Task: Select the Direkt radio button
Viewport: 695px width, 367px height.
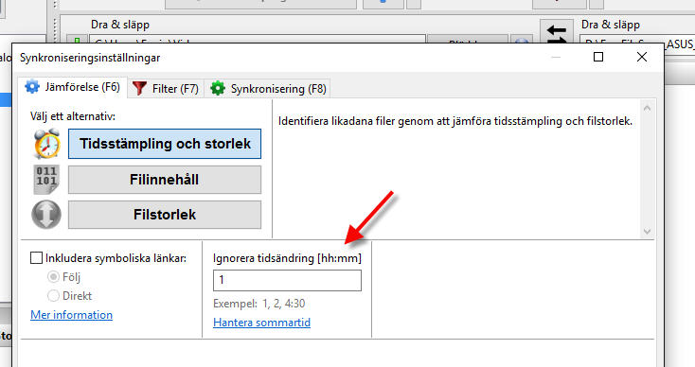Action: [53, 296]
